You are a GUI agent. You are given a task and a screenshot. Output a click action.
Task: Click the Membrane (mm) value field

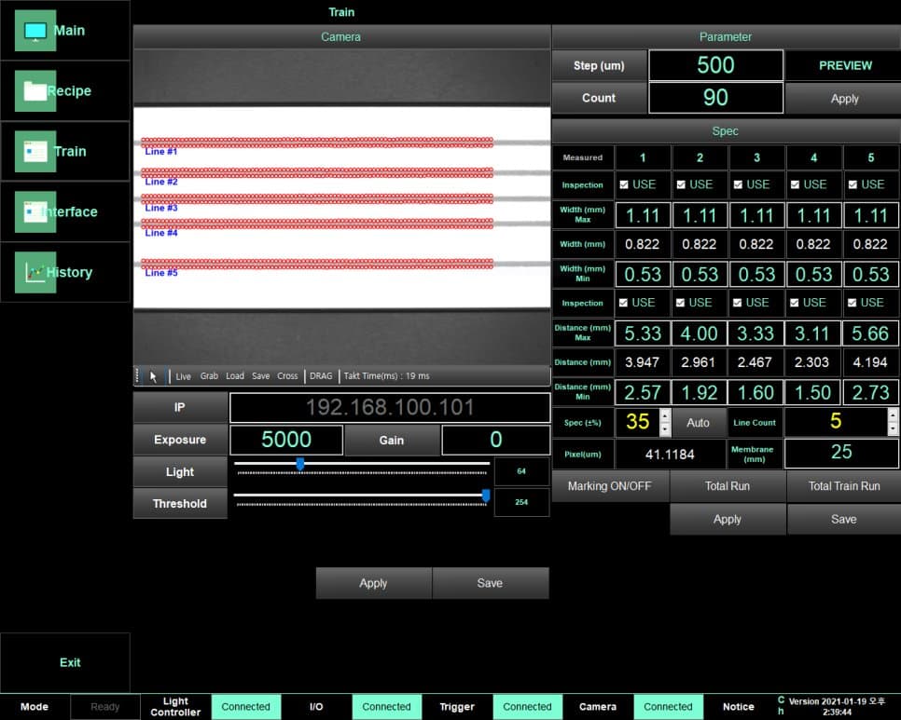(841, 453)
